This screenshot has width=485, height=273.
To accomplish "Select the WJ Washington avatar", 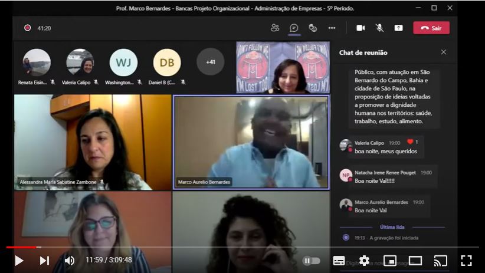I will (124, 62).
